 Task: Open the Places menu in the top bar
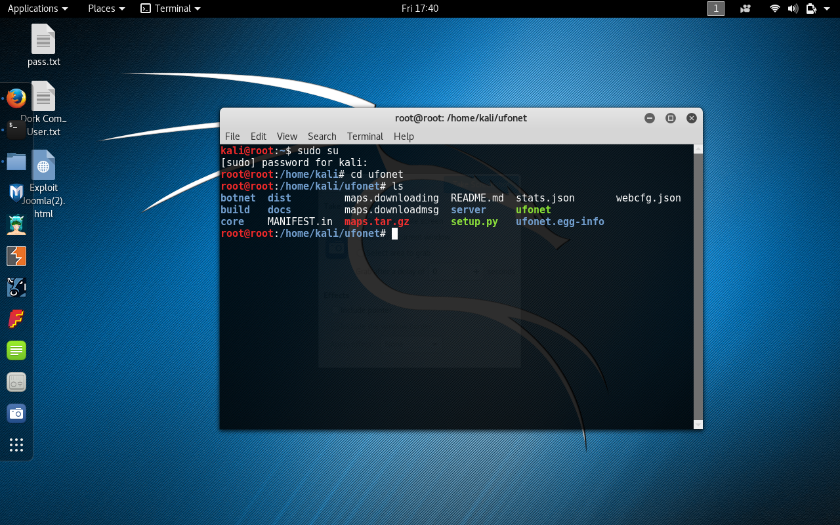click(x=106, y=9)
